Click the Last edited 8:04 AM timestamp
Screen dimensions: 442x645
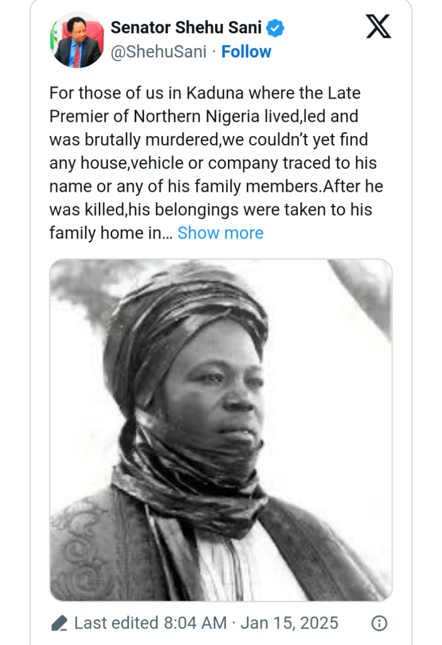coord(150,624)
